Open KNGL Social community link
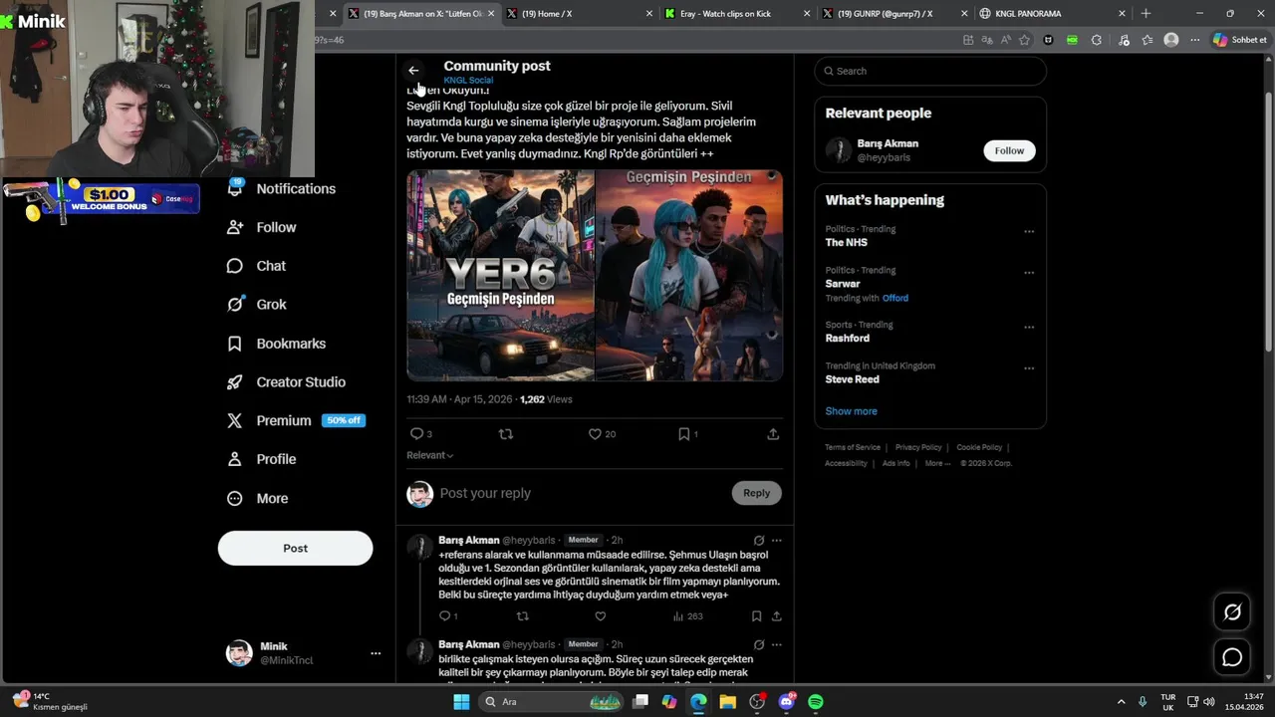 pyautogui.click(x=468, y=80)
